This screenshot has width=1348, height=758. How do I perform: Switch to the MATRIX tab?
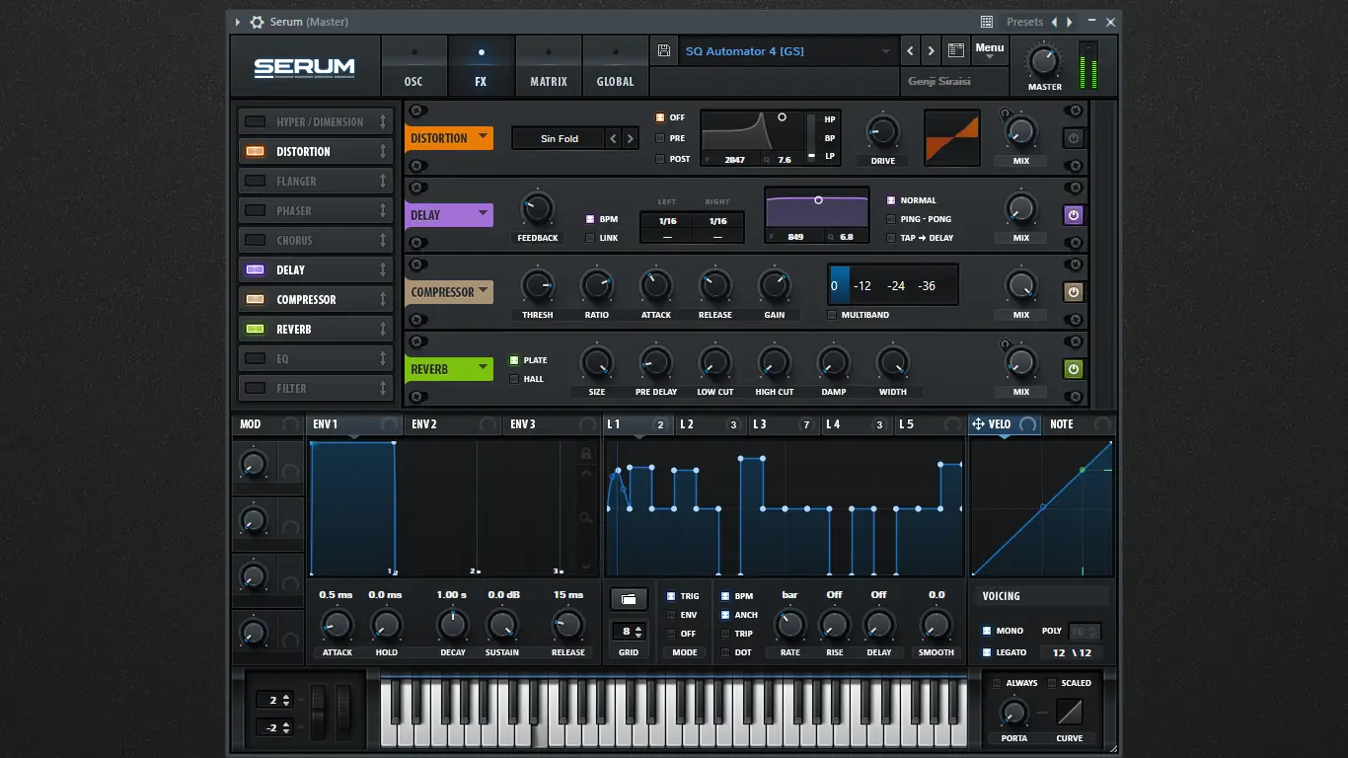click(549, 65)
